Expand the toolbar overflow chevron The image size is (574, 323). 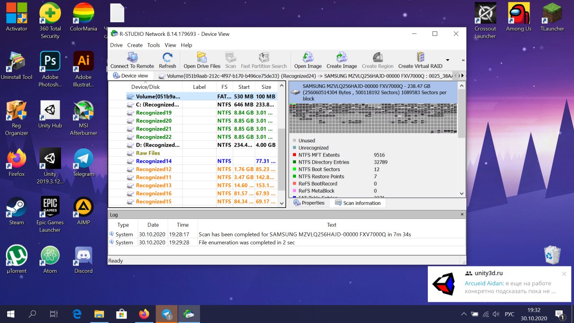coord(463,60)
